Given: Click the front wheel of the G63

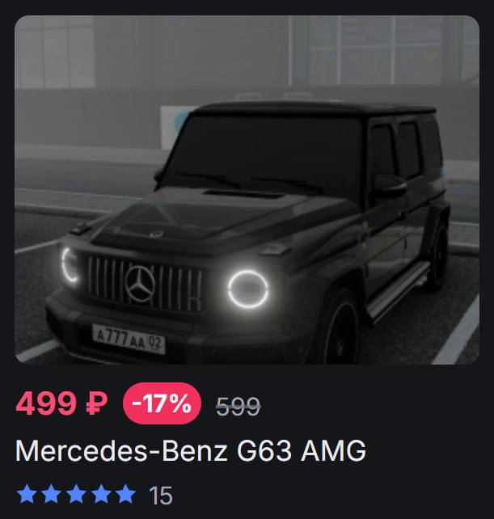Looking at the screenshot, I should tap(342, 332).
